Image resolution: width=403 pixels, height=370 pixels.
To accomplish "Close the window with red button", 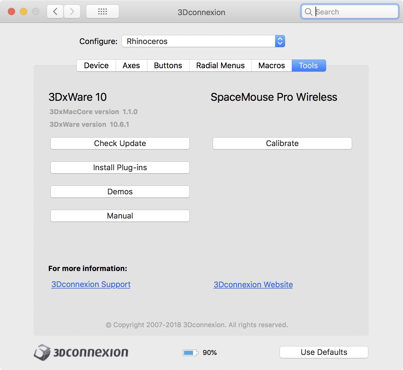I will (11, 11).
